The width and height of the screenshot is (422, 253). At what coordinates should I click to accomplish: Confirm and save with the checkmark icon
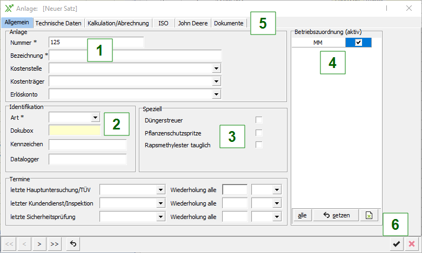397,244
